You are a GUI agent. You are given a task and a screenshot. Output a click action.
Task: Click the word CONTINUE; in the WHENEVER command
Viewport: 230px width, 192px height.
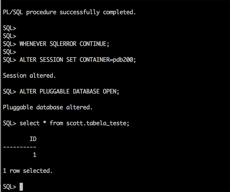tap(94, 44)
